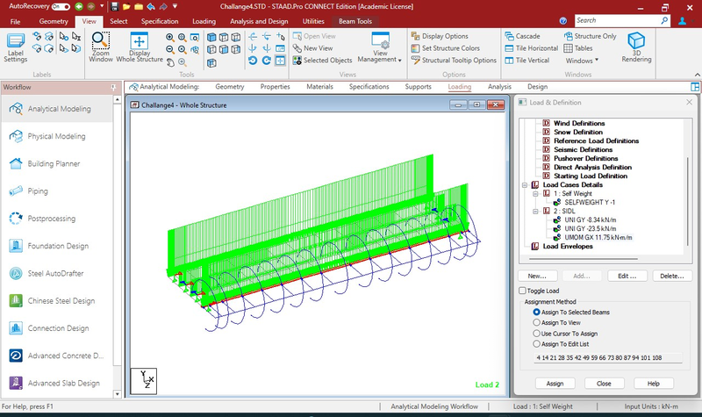
Task: Collapse the 2 : SIDL load case
Action: 535,211
